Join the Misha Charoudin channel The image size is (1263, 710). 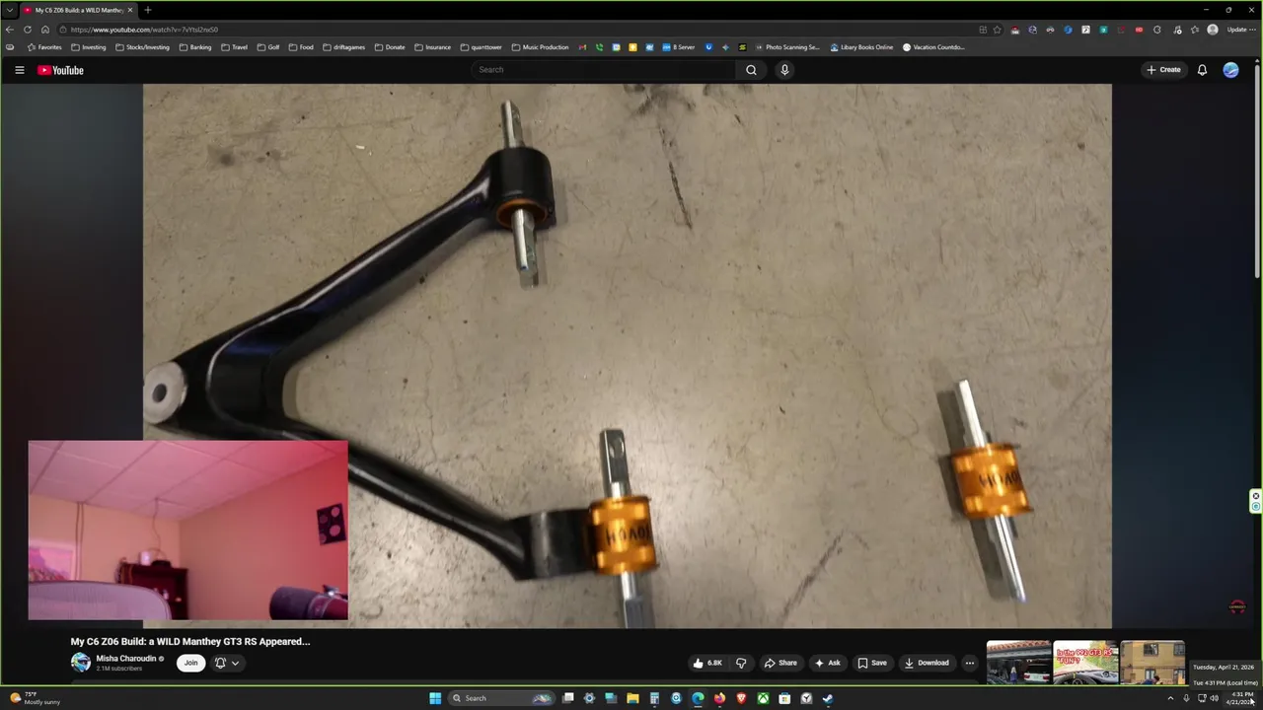190,663
